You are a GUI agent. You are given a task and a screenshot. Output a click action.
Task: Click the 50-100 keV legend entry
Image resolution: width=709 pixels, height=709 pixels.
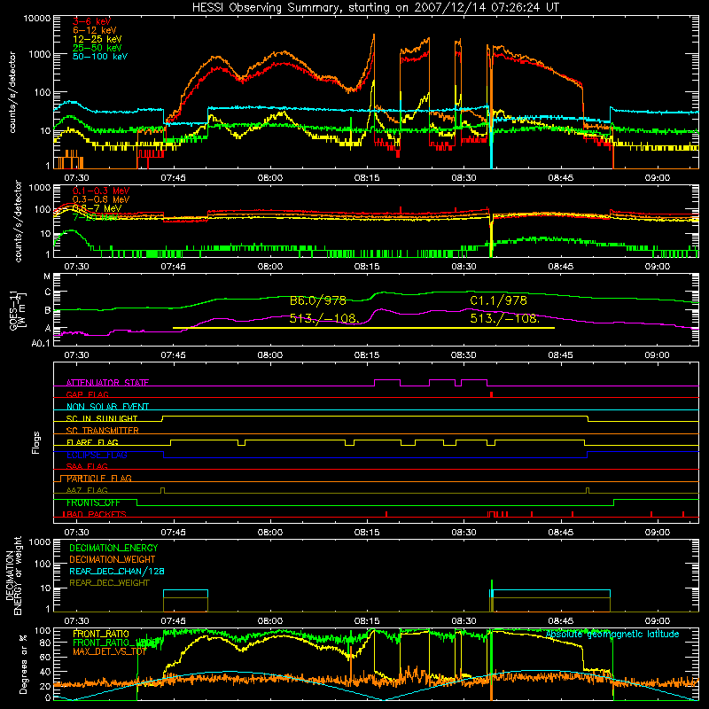pos(100,57)
